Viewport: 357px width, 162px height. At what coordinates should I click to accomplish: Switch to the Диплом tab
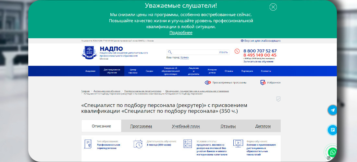click(263, 126)
